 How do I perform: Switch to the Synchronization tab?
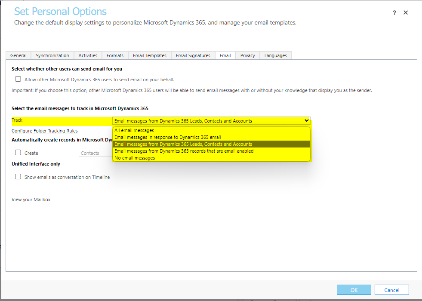click(x=52, y=55)
